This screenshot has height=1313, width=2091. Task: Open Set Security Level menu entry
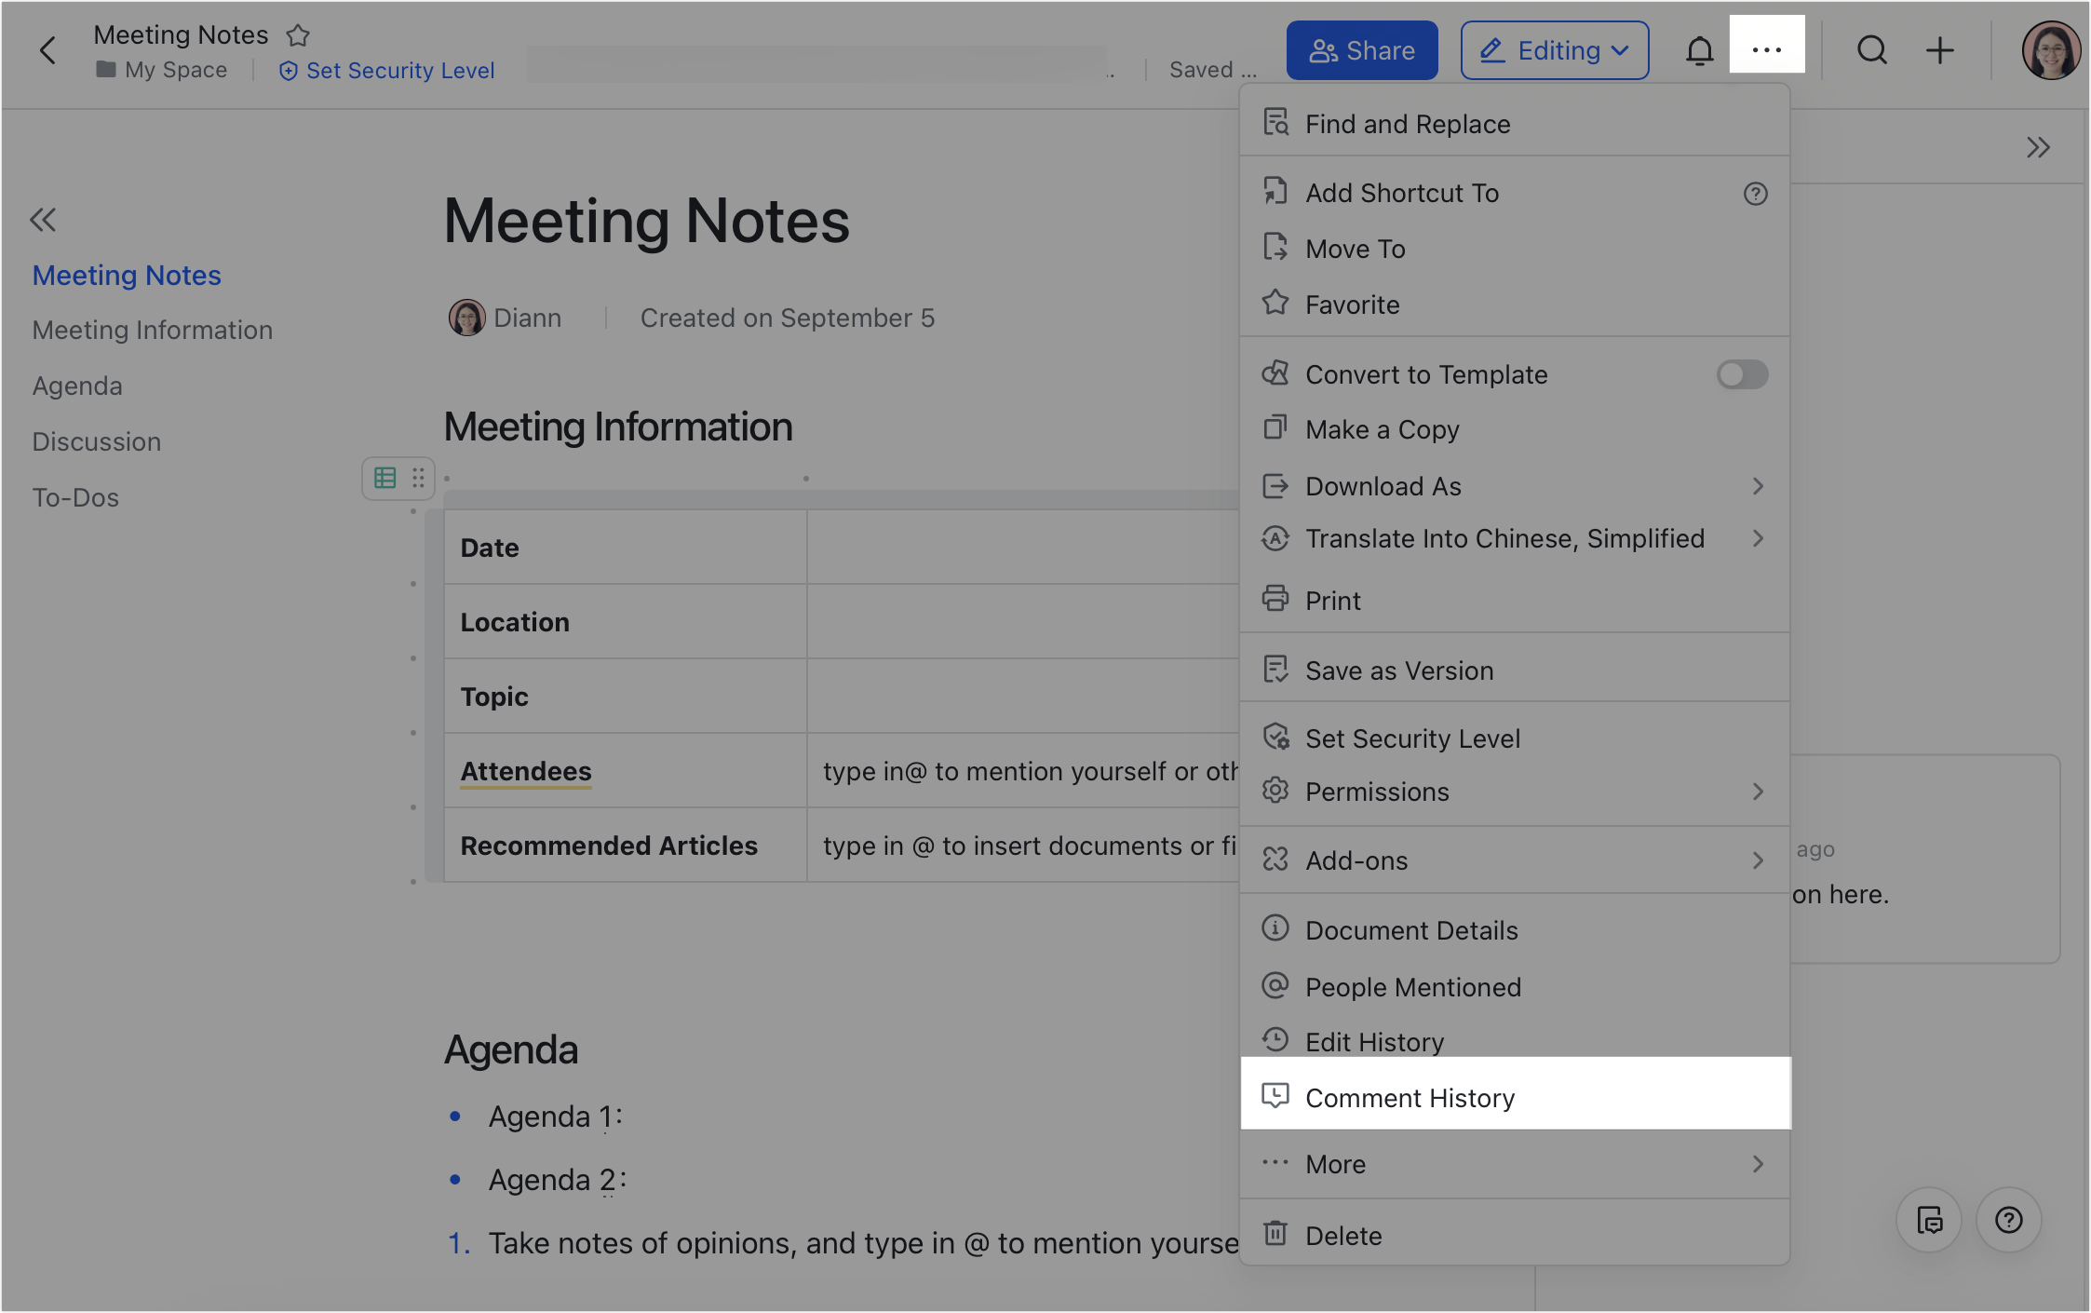point(1515,738)
